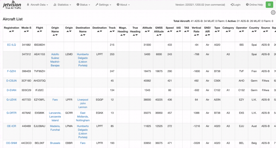Open Faro origin link in G-UZHX row

55,100
